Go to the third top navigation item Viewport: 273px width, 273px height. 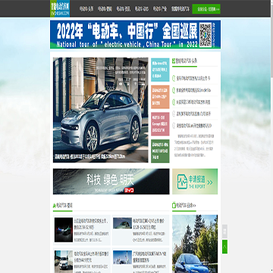[x=124, y=9]
